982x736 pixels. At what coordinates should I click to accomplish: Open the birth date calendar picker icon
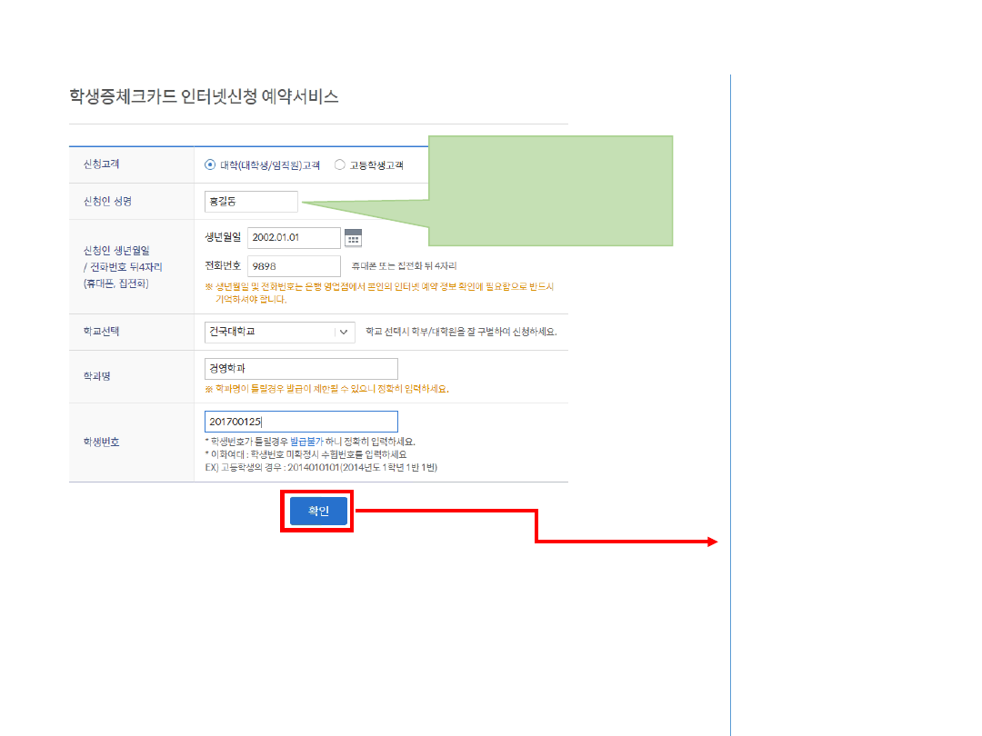point(353,238)
